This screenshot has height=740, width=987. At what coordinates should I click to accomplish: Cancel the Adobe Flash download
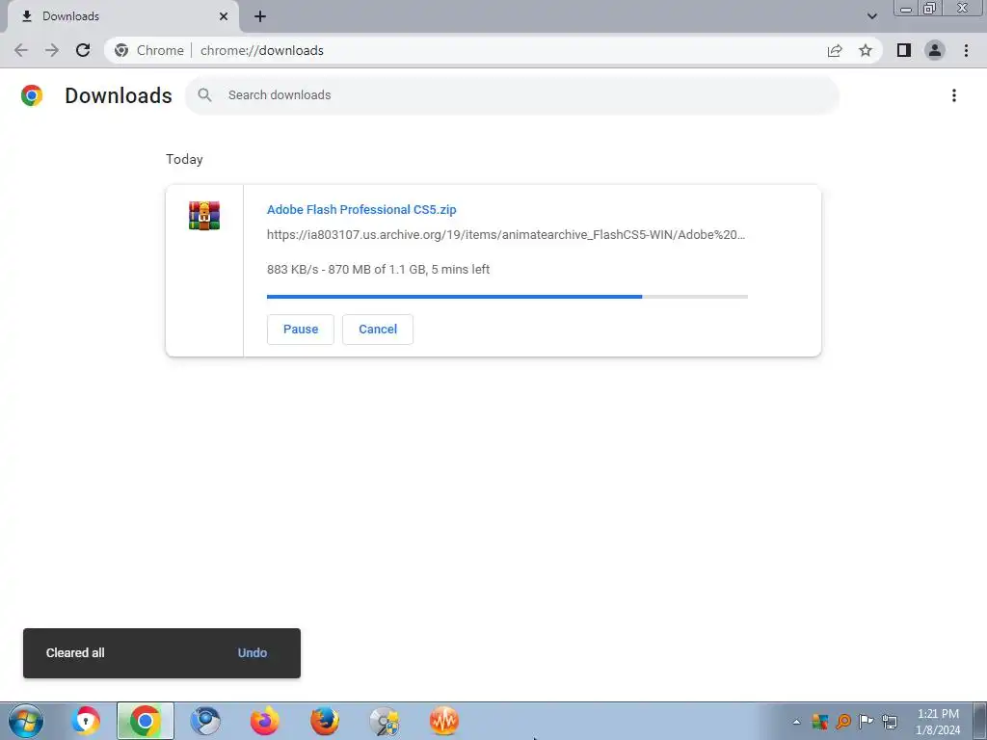coord(378,330)
